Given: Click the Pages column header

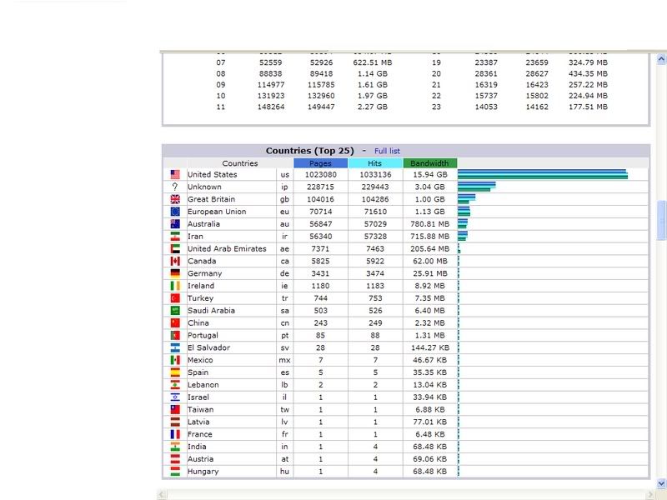Looking at the screenshot, I should [321, 163].
